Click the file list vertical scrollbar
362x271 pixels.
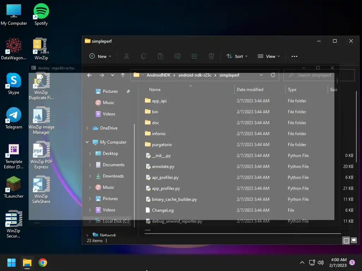(x=356, y=127)
